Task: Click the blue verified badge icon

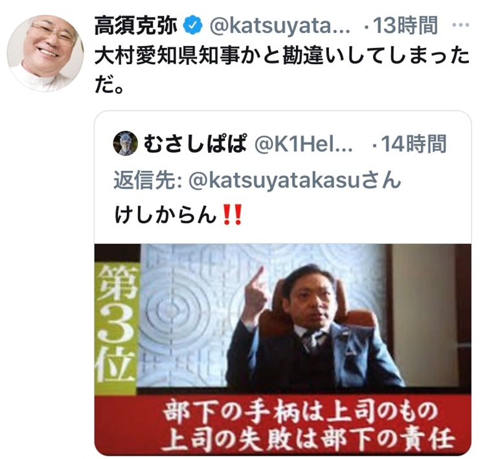Action: tap(192, 25)
